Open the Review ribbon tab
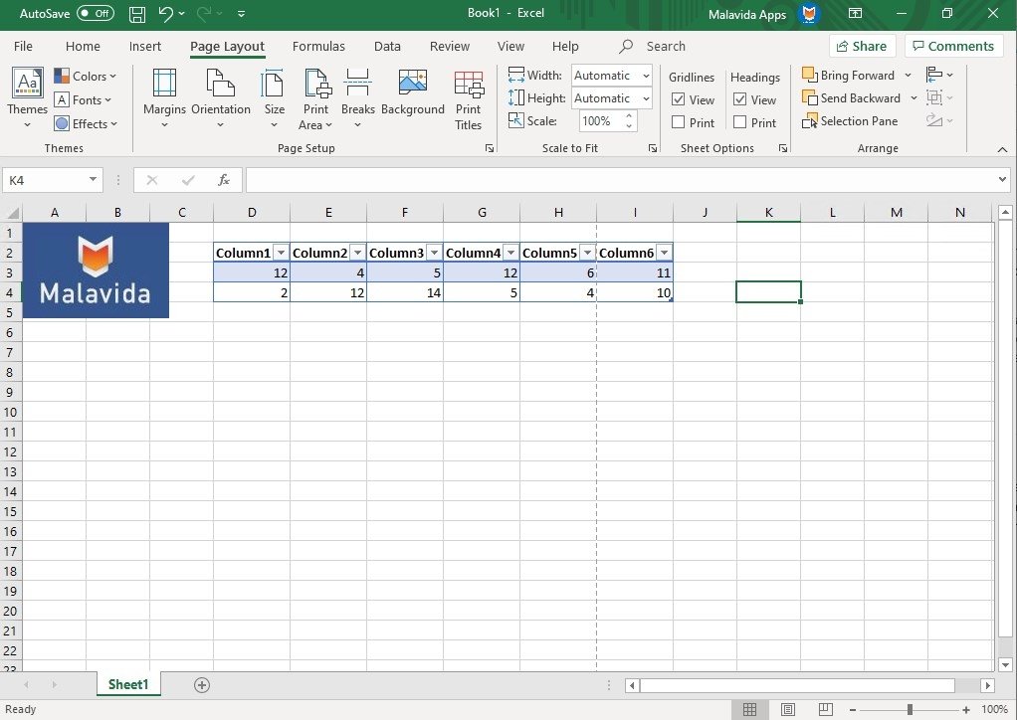 pyautogui.click(x=449, y=46)
